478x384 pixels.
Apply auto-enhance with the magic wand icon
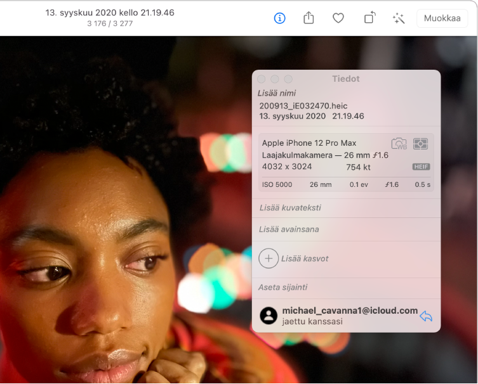[x=399, y=18]
